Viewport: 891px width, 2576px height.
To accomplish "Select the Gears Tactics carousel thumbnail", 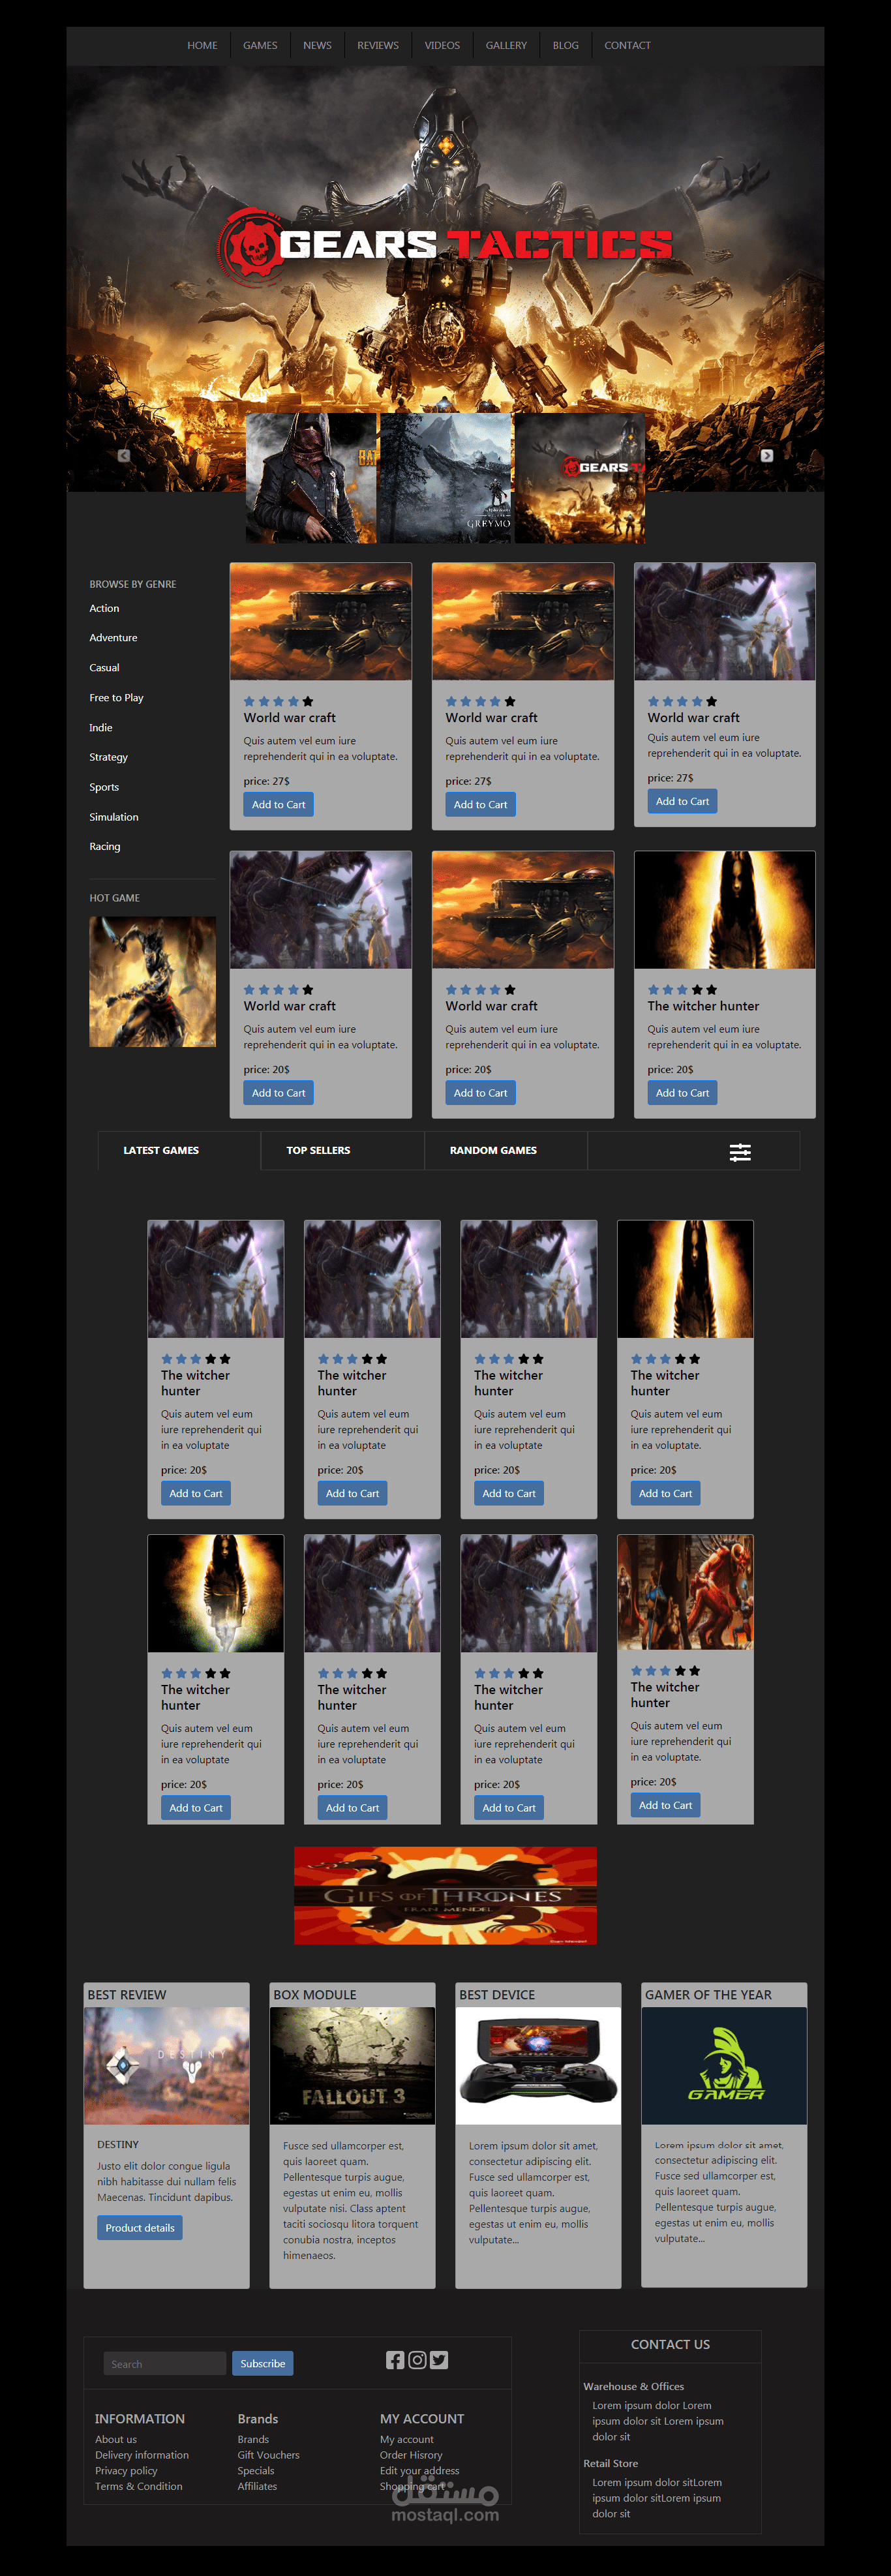I will [x=580, y=478].
